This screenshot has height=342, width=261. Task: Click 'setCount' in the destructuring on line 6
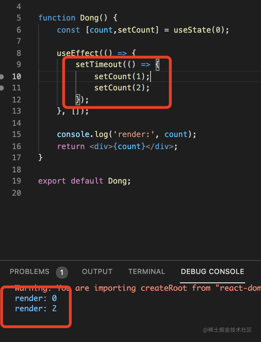click(136, 30)
